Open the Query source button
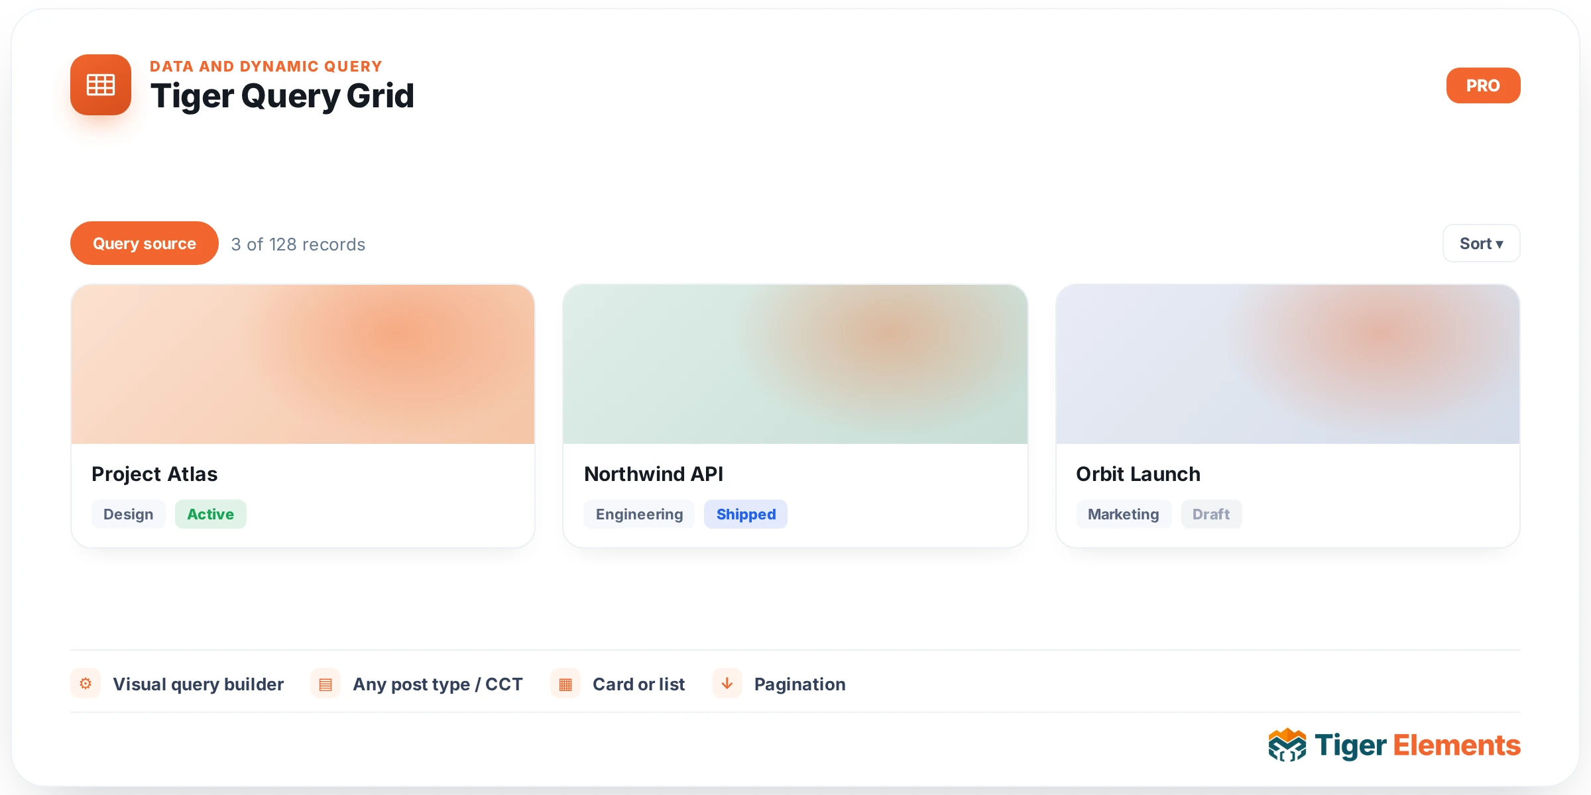Image resolution: width=1591 pixels, height=795 pixels. pyautogui.click(x=145, y=243)
